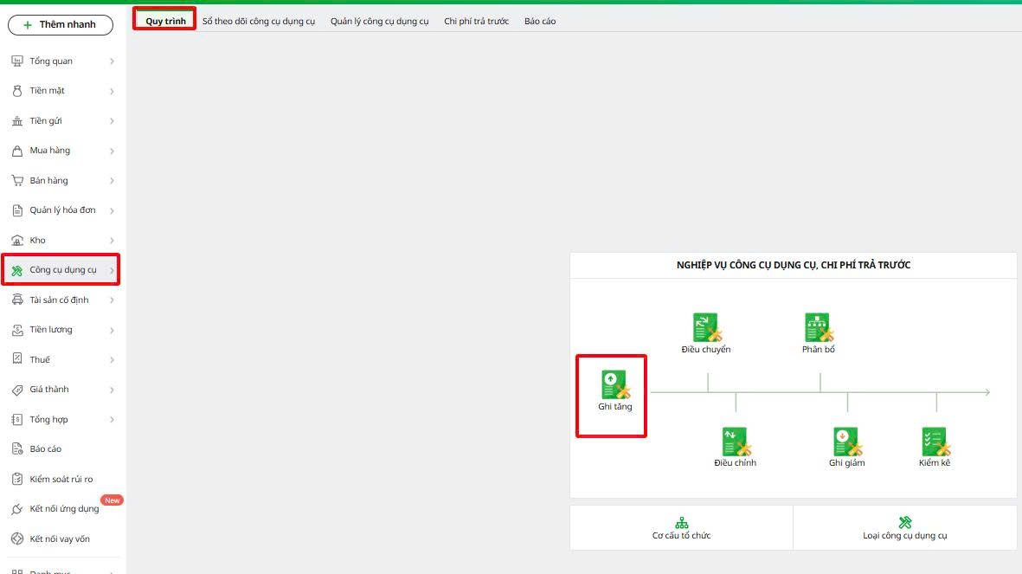Open the Bán hàng cart icon
Image resolution: width=1022 pixels, height=574 pixels.
(x=17, y=181)
